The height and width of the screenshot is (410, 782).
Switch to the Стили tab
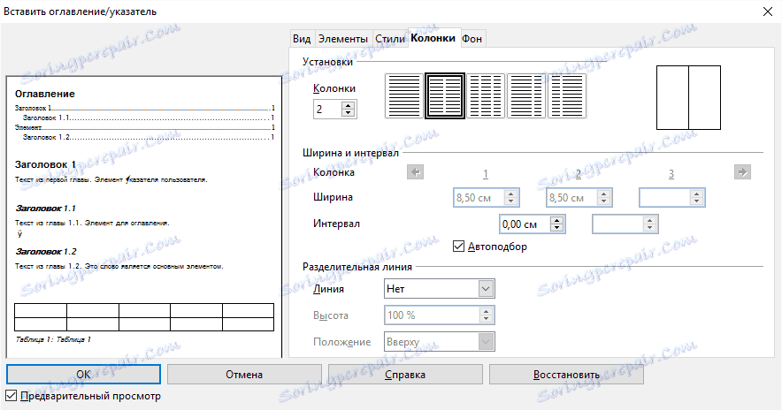(390, 39)
